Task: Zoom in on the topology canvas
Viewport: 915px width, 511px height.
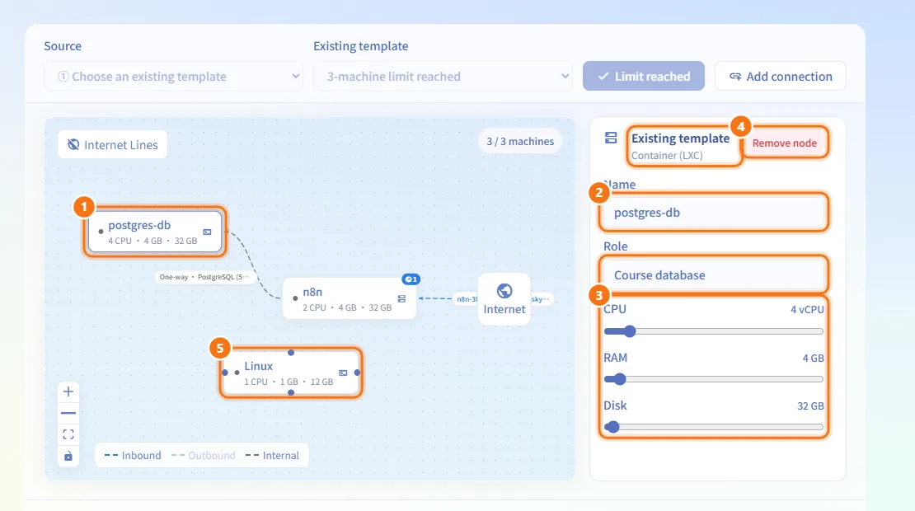Action: tap(68, 391)
